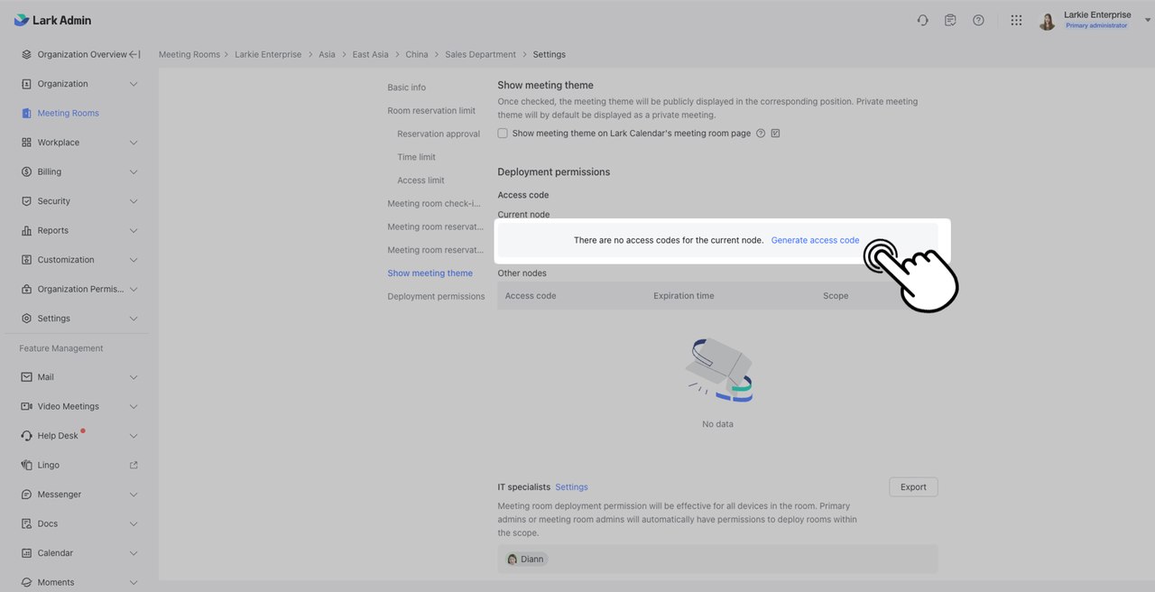Click the headset support icon in top bar
The height and width of the screenshot is (592, 1155).
point(922,20)
